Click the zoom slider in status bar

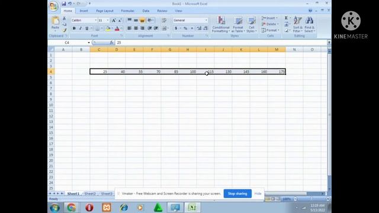point(311,199)
